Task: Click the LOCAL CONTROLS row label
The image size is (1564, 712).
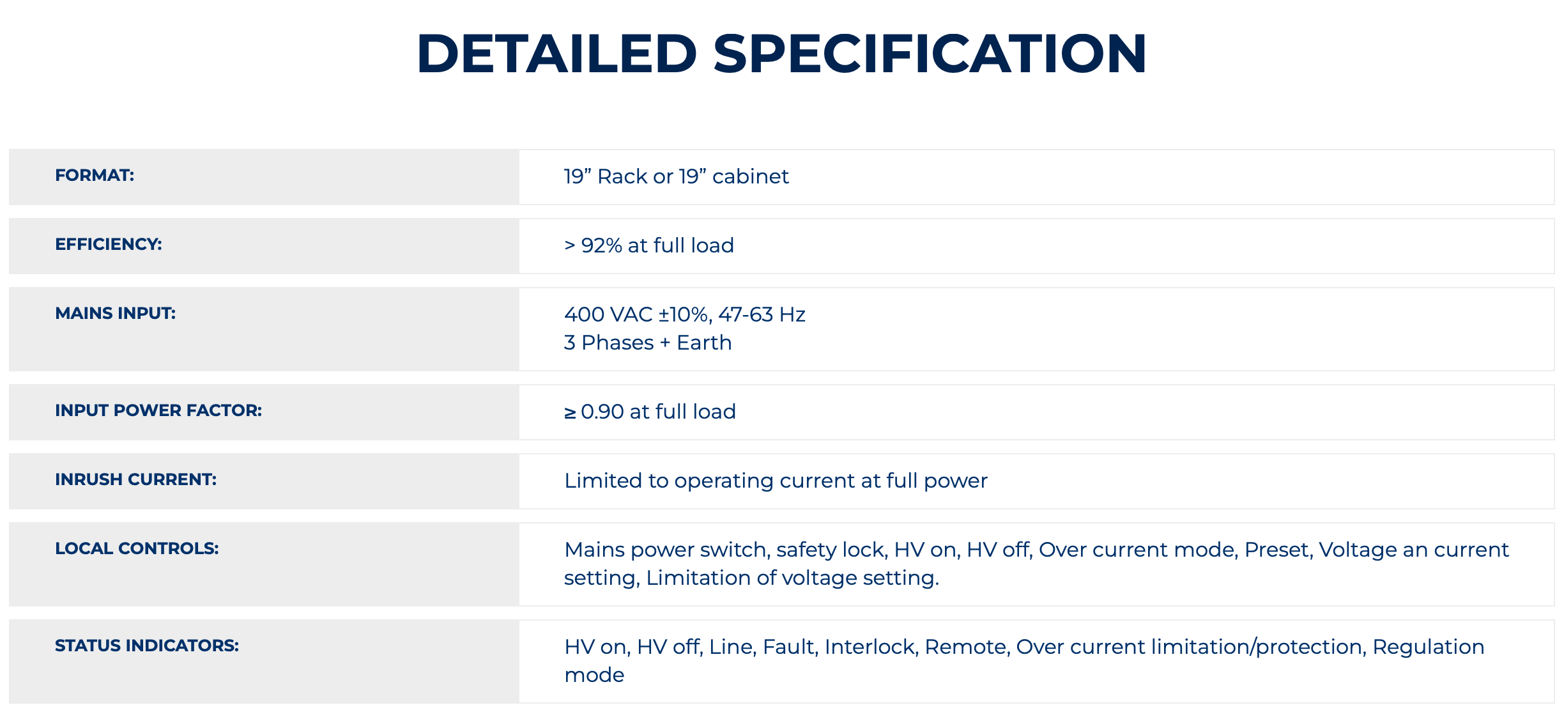Action: point(137,548)
